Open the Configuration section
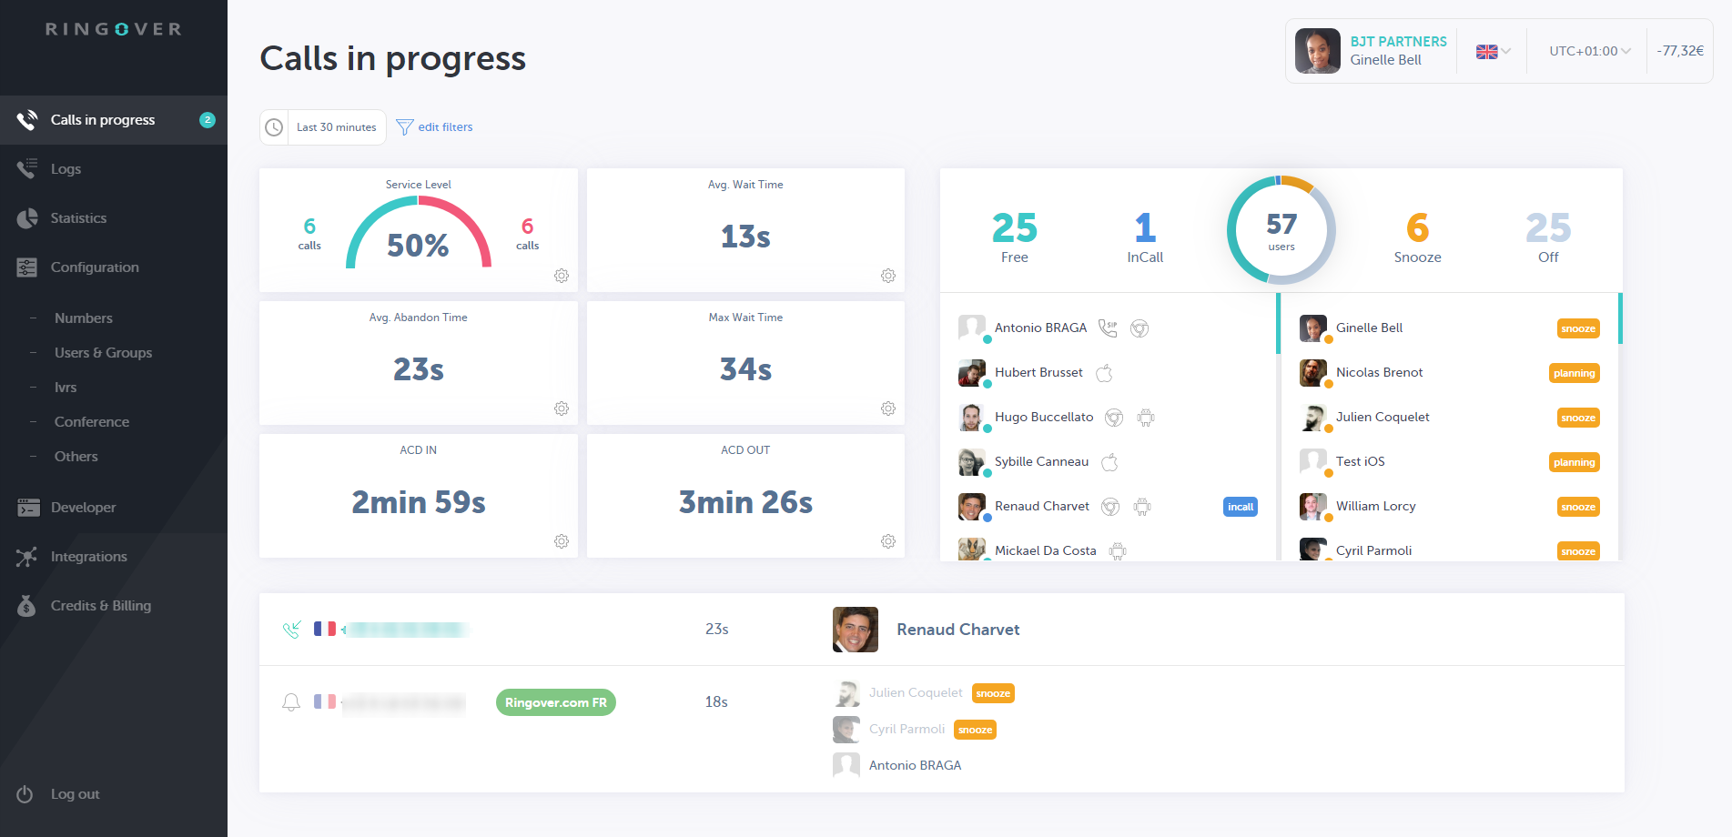The width and height of the screenshot is (1732, 837). coord(94,267)
